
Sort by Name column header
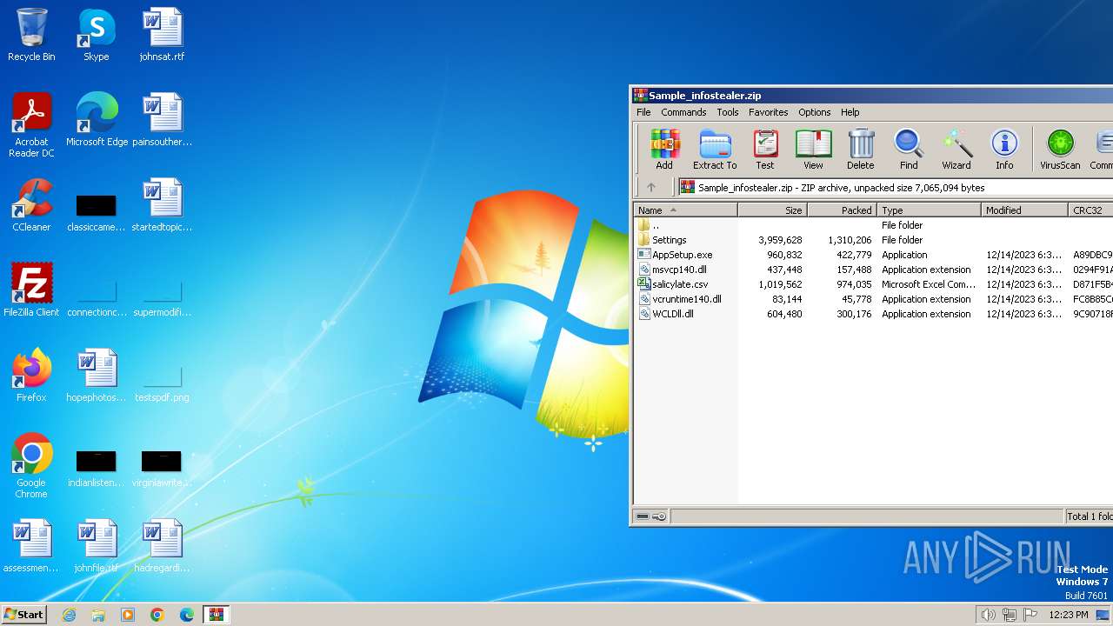(x=685, y=210)
